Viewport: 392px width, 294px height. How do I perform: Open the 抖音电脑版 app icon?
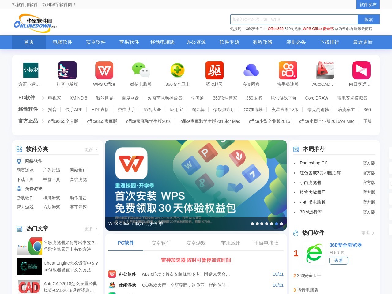coord(67,70)
